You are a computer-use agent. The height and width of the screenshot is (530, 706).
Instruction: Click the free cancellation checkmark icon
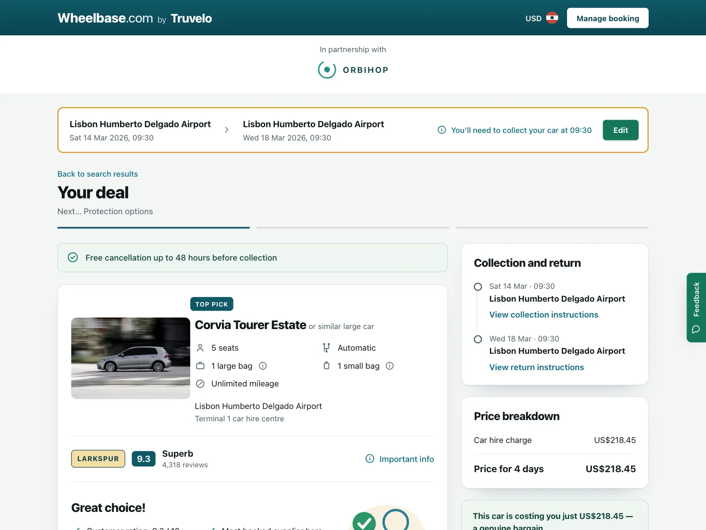coord(73,257)
